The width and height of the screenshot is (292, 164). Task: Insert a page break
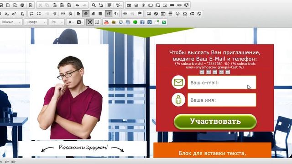coord(192,14)
